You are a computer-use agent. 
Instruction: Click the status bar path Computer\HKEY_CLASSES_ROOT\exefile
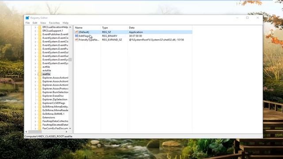point(48,136)
